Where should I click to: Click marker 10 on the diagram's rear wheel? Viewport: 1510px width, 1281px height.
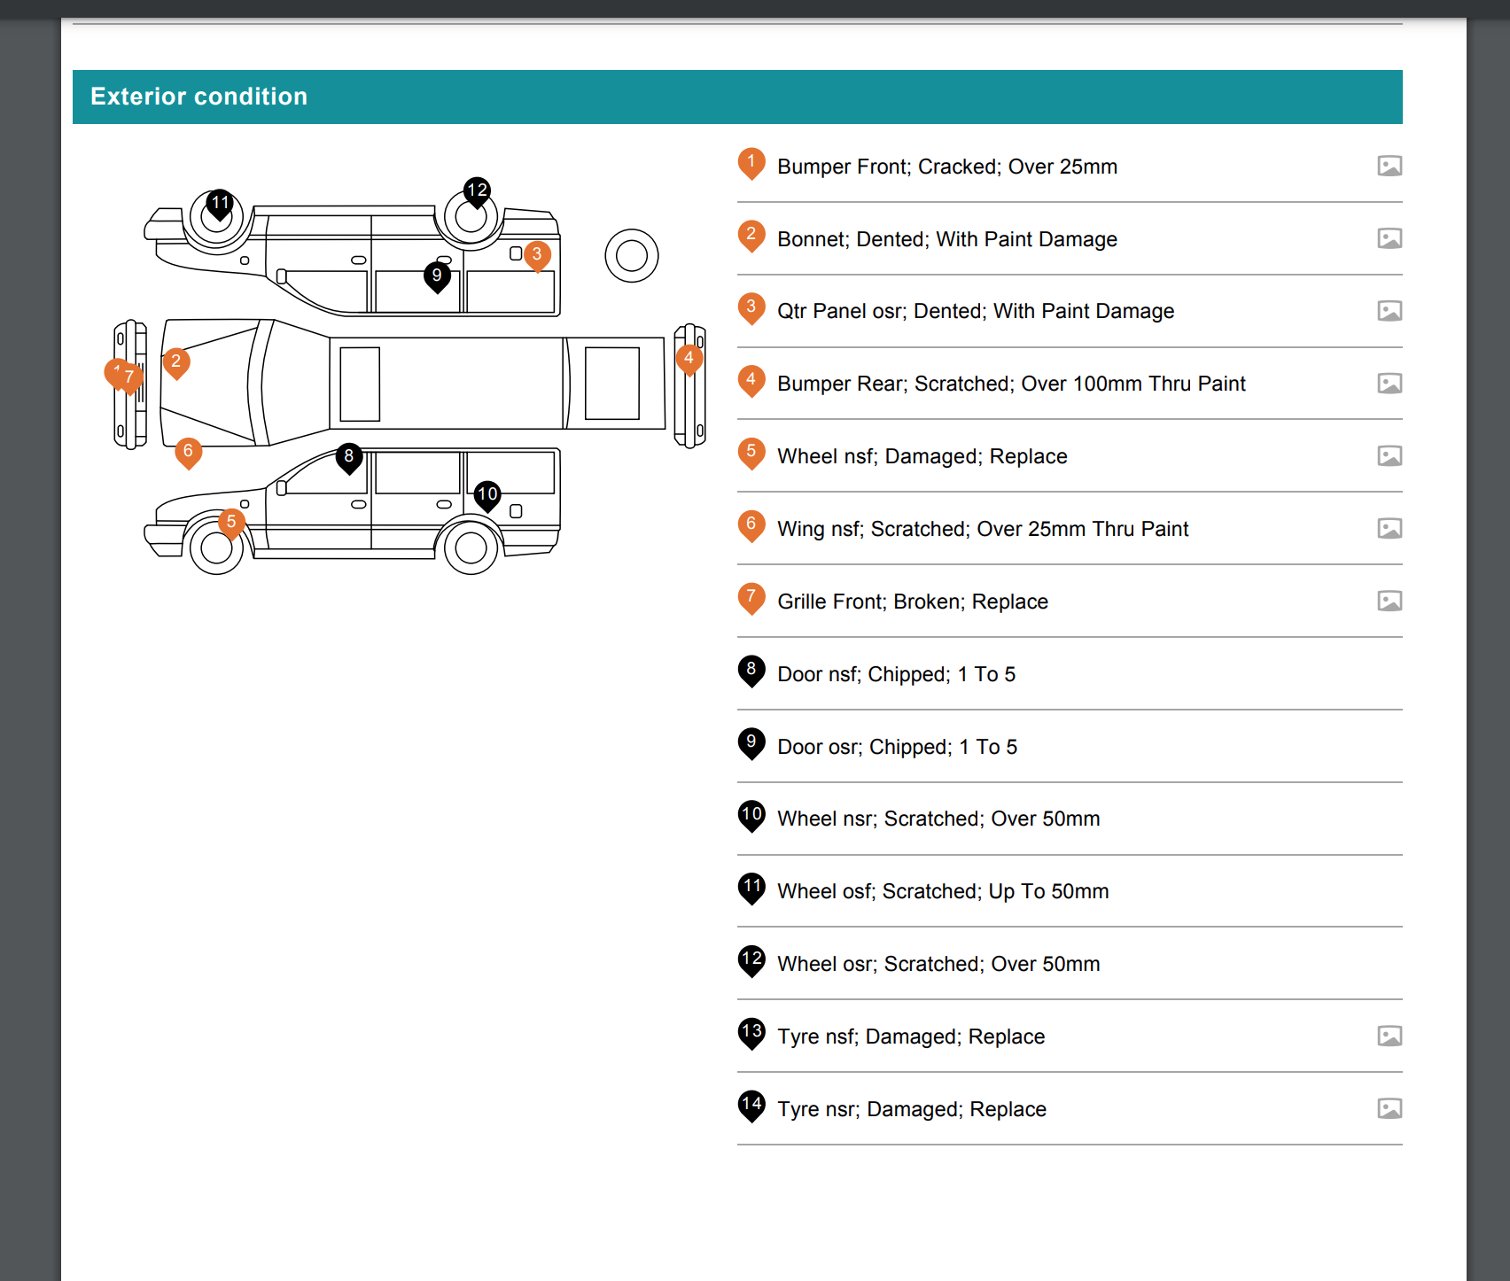pyautogui.click(x=487, y=495)
